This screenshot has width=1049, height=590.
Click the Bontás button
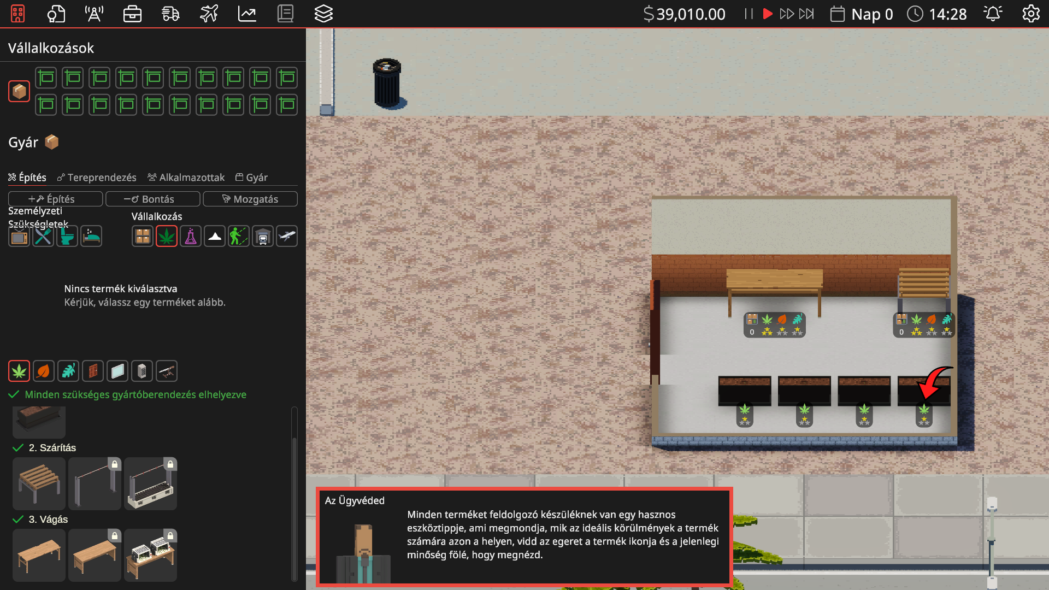click(x=153, y=199)
